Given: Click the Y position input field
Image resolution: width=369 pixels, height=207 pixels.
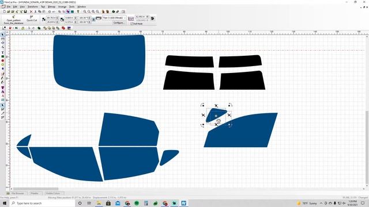Looking at the screenshot, I should tap(52, 22).
